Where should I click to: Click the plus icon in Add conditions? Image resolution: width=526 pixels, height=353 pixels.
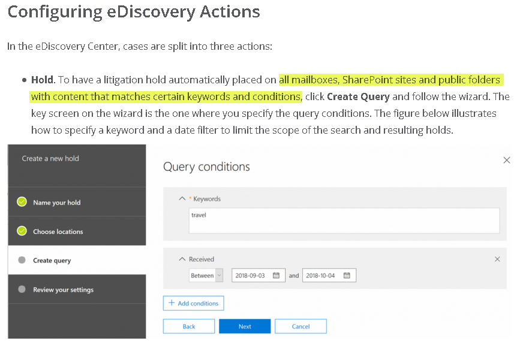click(172, 303)
